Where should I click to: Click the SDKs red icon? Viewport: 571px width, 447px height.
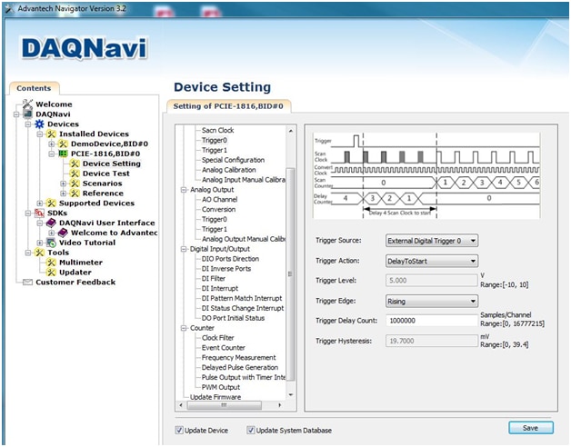point(39,213)
